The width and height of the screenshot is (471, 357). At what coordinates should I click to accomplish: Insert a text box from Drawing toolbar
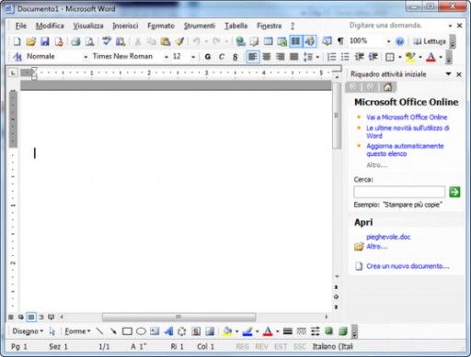coord(155,331)
